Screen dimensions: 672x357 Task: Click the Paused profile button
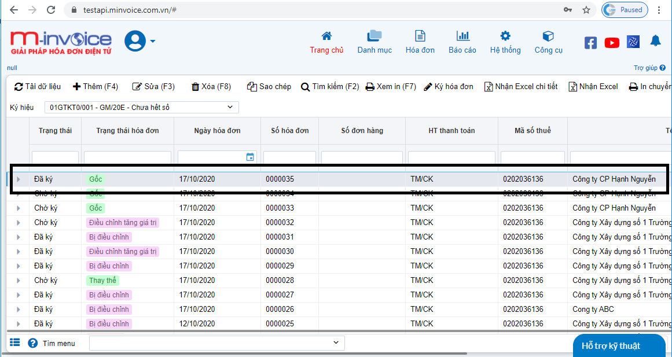tap(625, 10)
